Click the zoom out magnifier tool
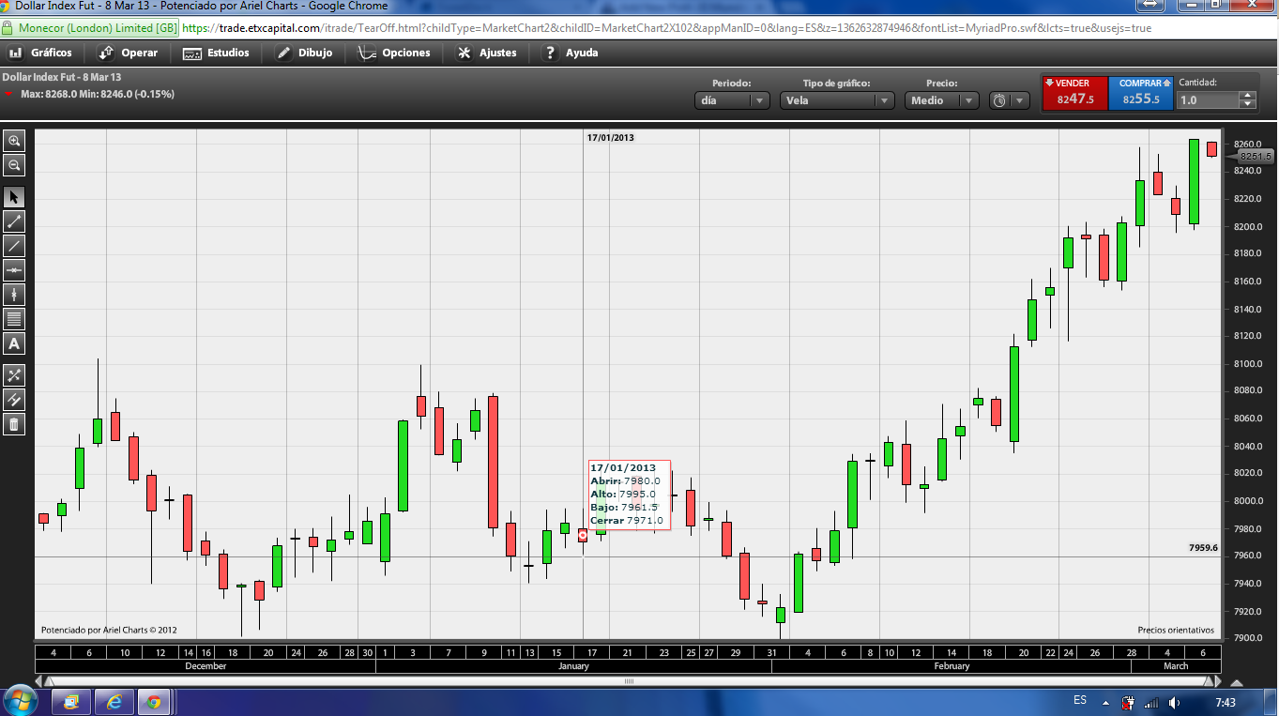The height and width of the screenshot is (716, 1279). 14,166
